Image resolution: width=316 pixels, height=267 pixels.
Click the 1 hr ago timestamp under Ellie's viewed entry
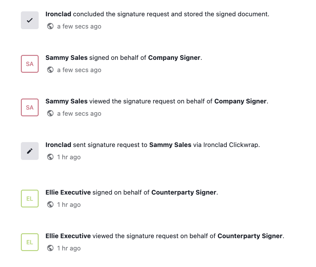(x=69, y=248)
